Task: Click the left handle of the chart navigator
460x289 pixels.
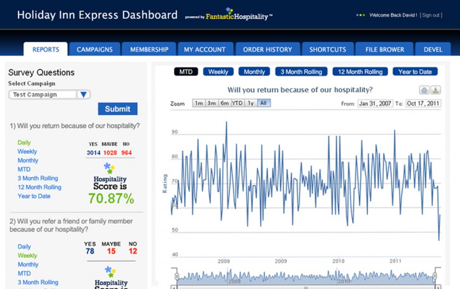Action: pyautogui.click(x=177, y=277)
